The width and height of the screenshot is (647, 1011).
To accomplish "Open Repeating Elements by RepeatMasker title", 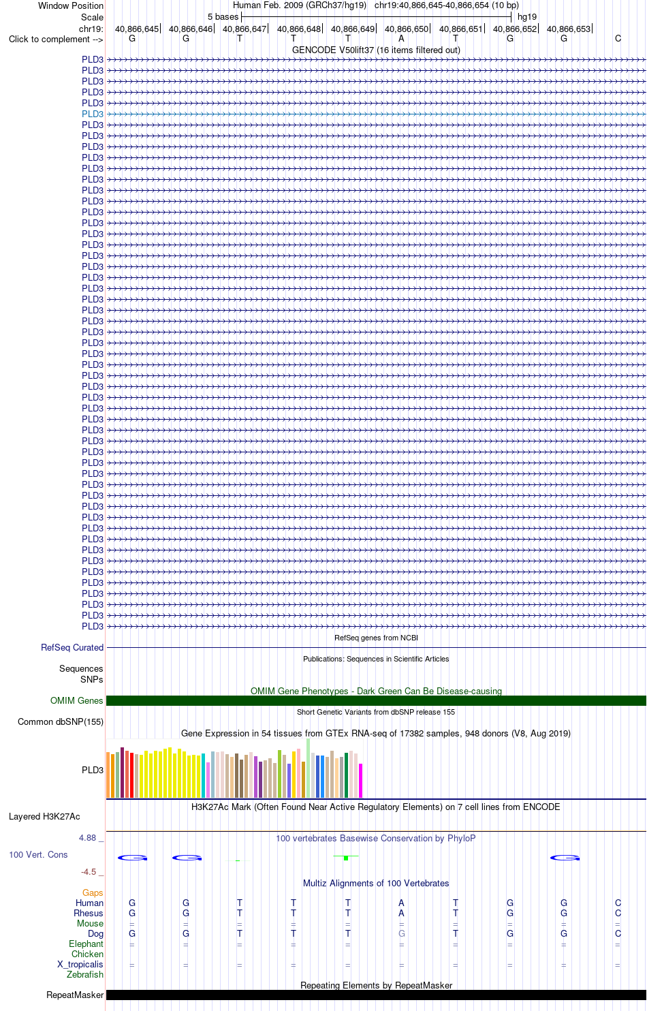I will pos(376,985).
